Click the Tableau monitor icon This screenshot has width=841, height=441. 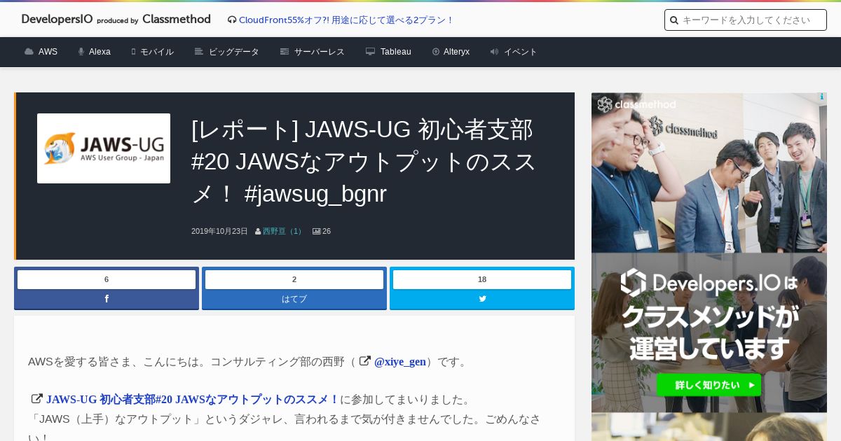tap(370, 52)
